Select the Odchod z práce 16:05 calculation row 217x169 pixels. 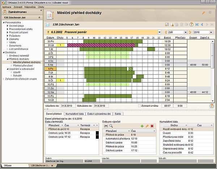point(129,143)
